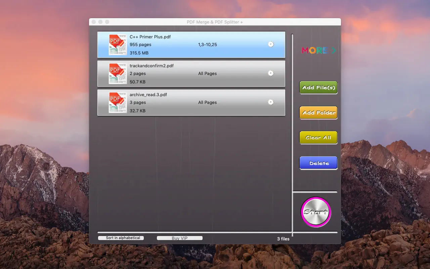The height and width of the screenshot is (269, 430).
Task: Select the trackandconfirm2.pdf file name
Action: tap(152, 66)
